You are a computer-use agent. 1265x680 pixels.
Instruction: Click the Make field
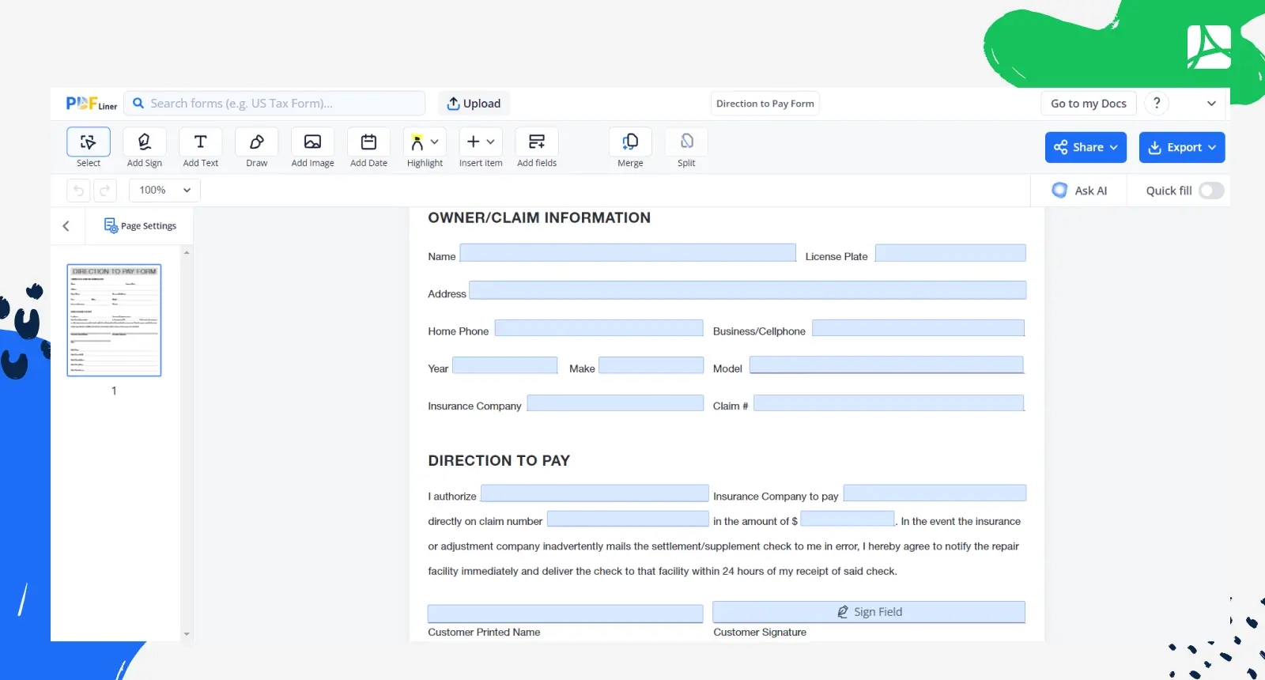651,365
